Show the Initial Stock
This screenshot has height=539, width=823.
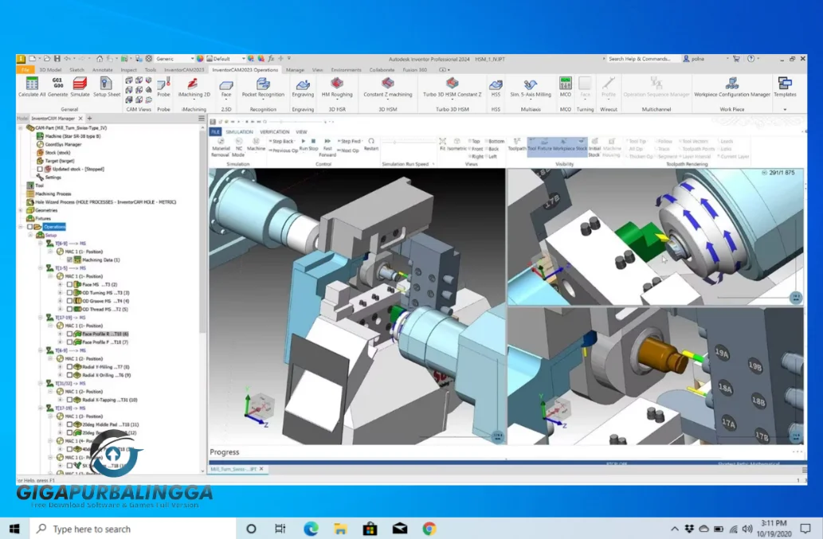594,148
